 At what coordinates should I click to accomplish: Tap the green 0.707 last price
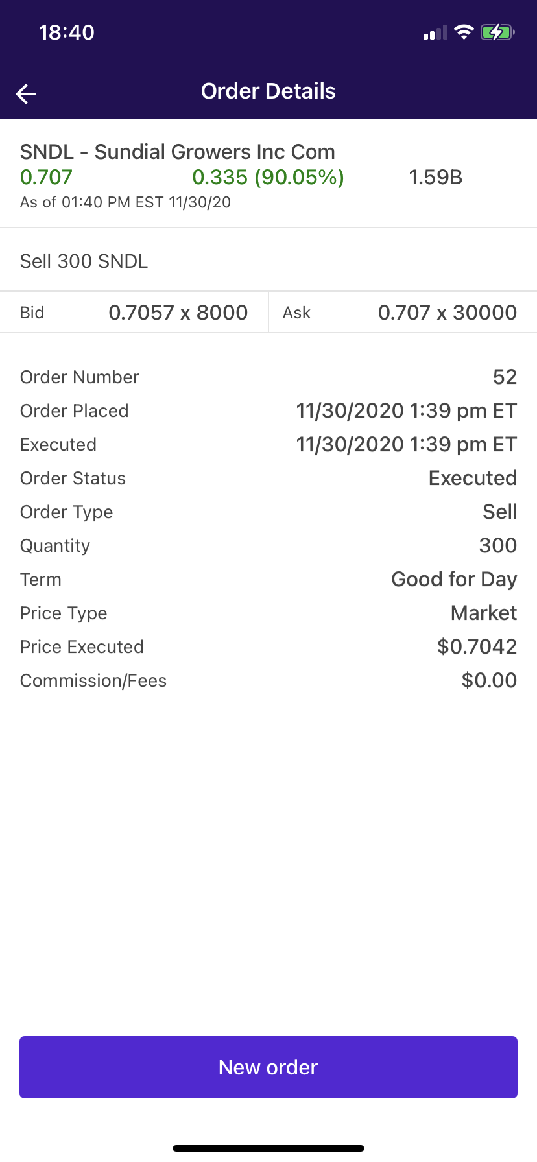tap(46, 177)
